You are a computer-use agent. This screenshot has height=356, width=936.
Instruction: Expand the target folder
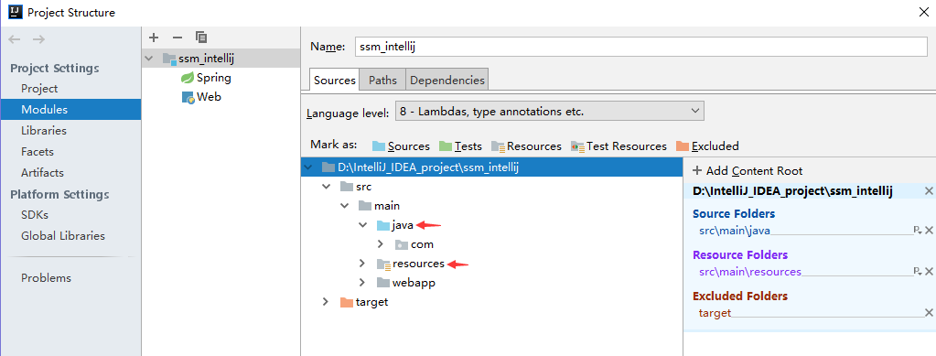326,302
